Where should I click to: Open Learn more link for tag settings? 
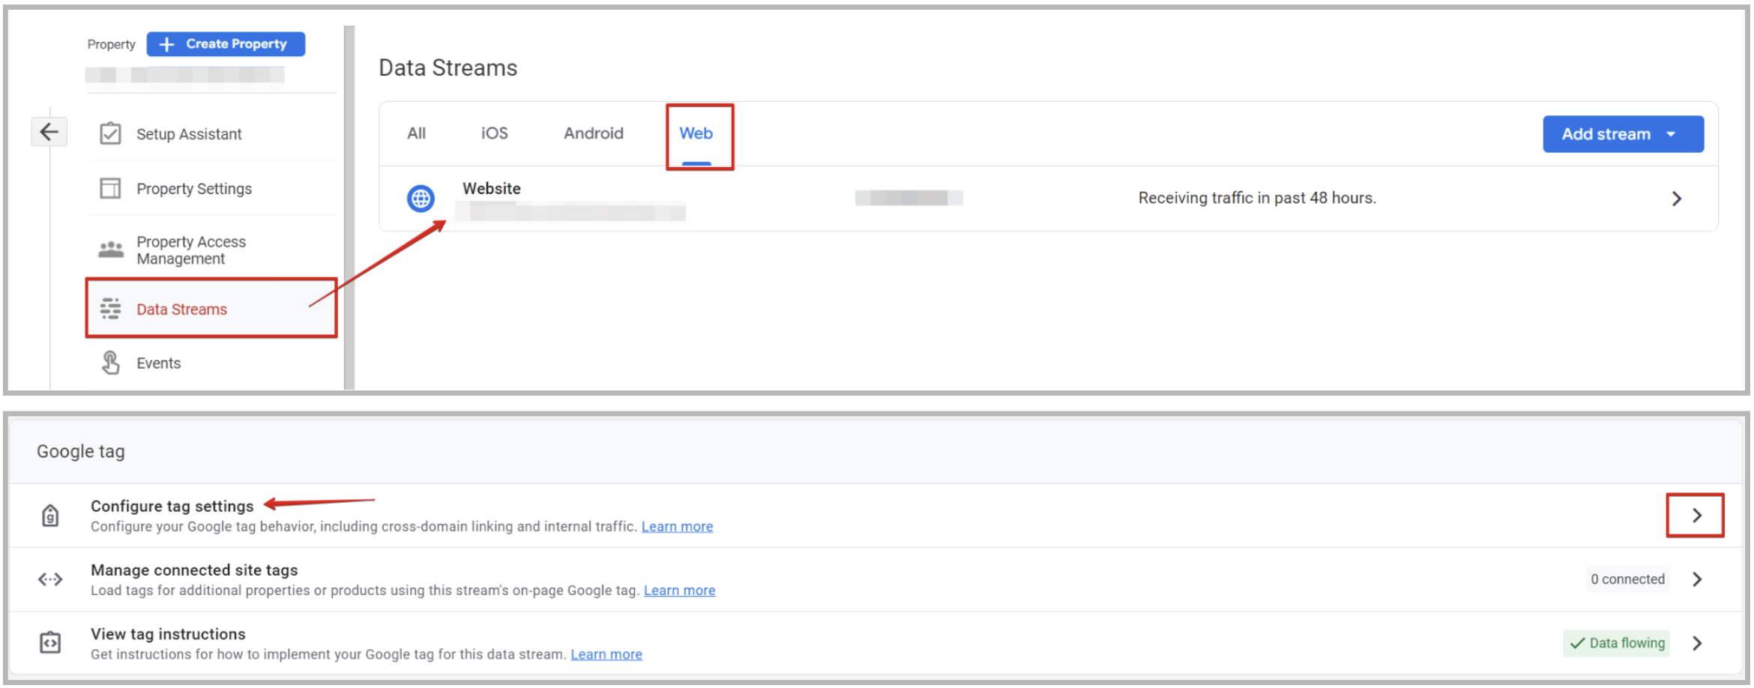tap(677, 526)
